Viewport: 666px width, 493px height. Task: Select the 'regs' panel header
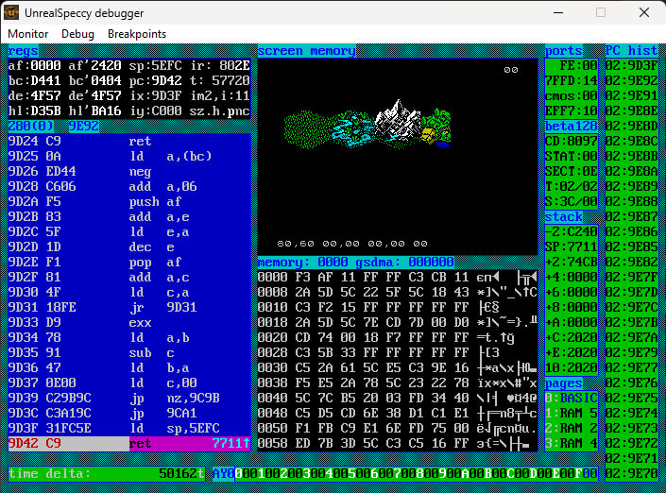pyautogui.click(x=23, y=51)
